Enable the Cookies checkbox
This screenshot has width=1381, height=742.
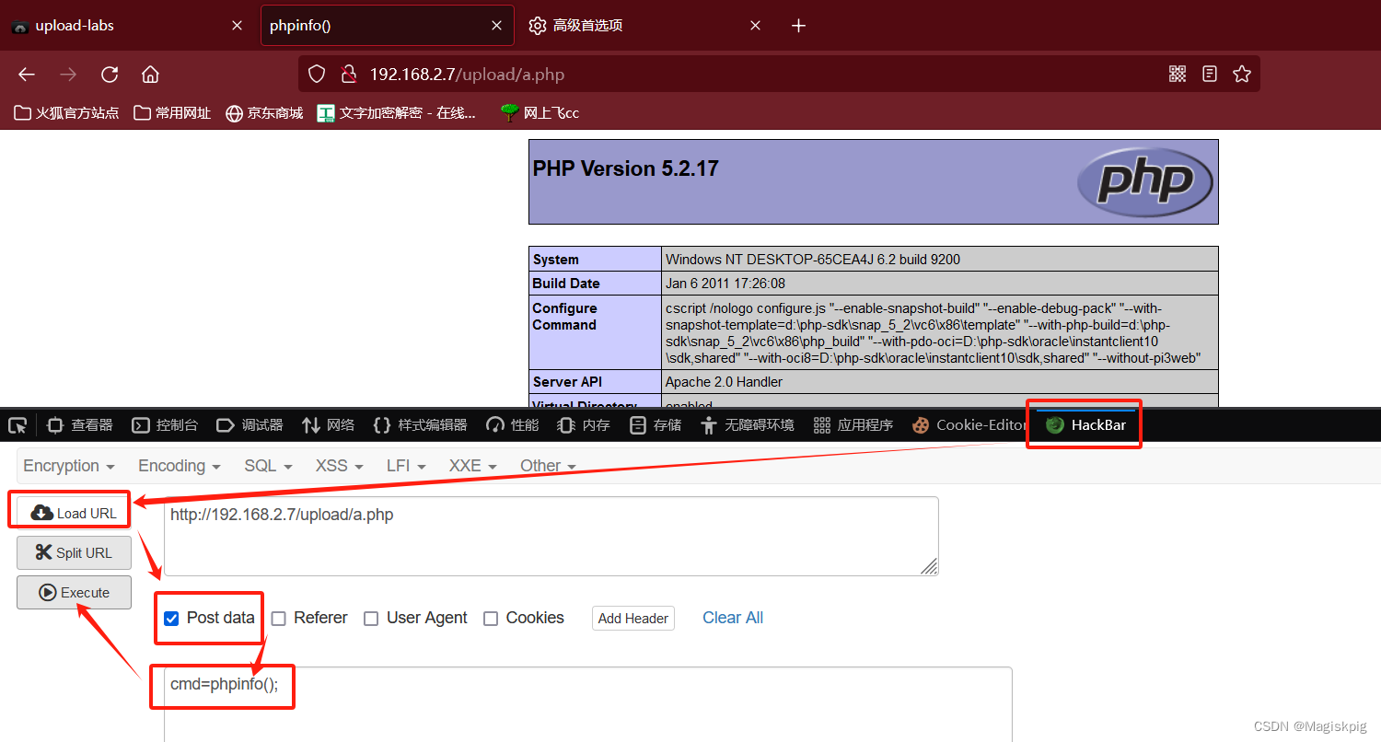(x=491, y=618)
